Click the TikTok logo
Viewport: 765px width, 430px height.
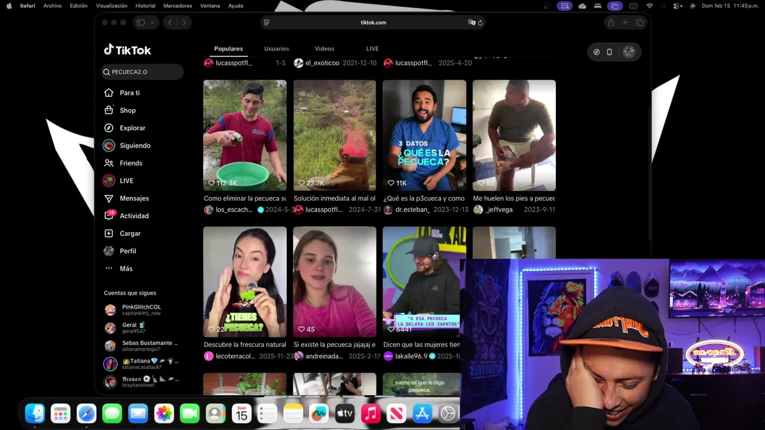[127, 50]
